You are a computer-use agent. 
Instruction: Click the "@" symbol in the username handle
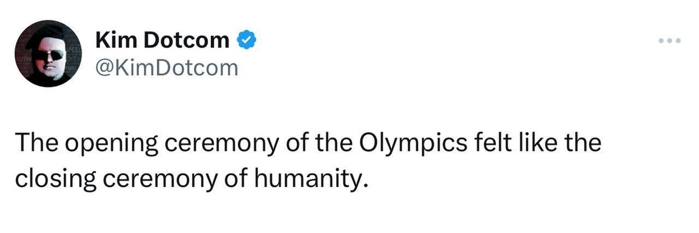[102, 68]
